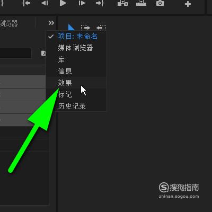This screenshot has height=212, width=212.
Task: Export frame with the camera icon
Action: pos(160,3)
